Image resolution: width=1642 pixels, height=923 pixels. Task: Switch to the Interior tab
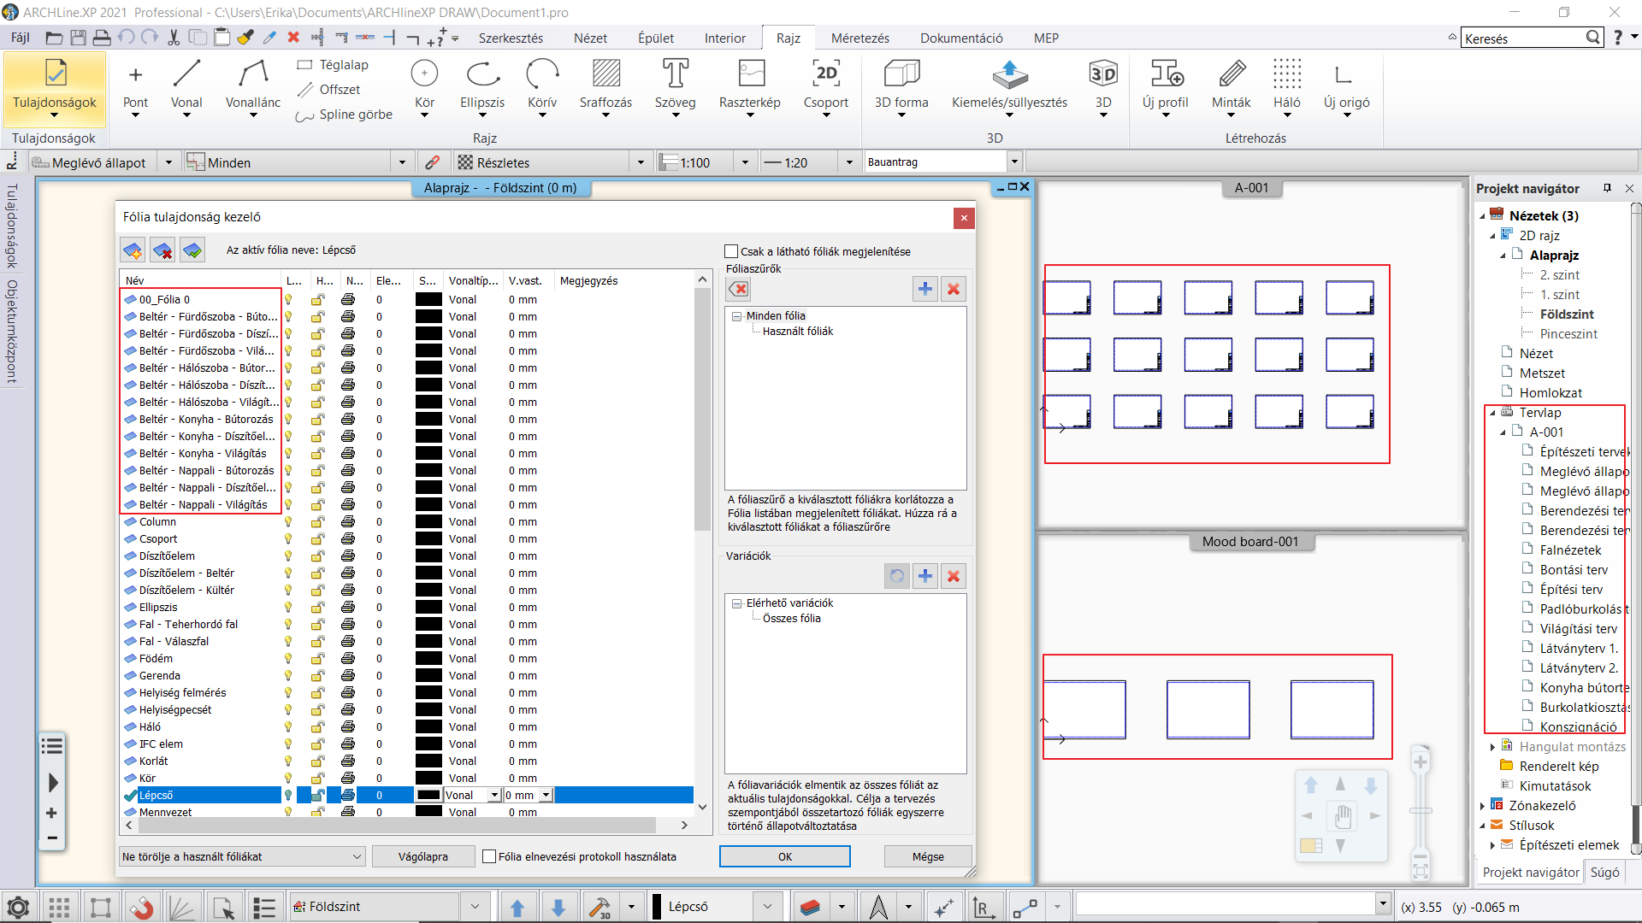point(725,38)
